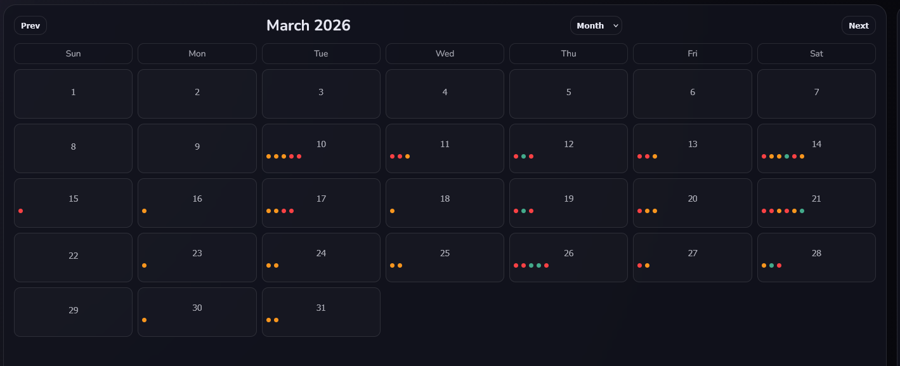Open the March 31 day cell
The height and width of the screenshot is (366, 900).
(x=321, y=311)
